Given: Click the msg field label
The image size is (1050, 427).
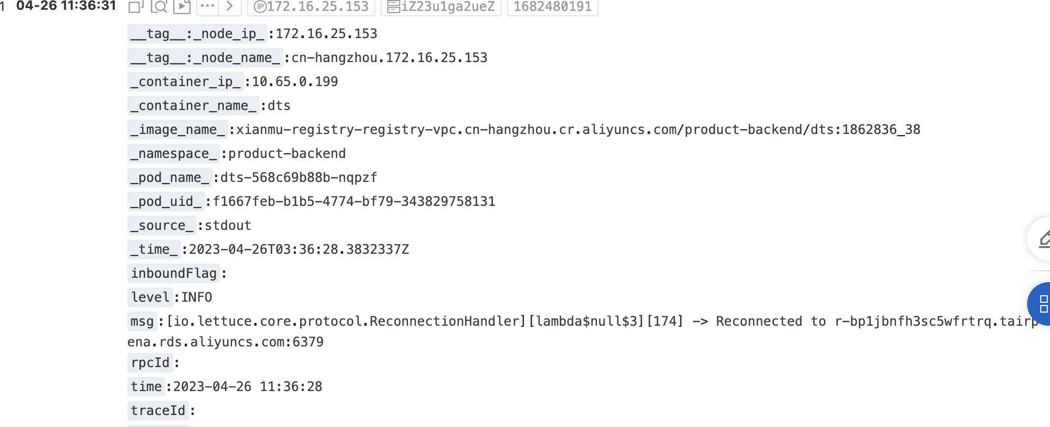Looking at the screenshot, I should 142,321.
